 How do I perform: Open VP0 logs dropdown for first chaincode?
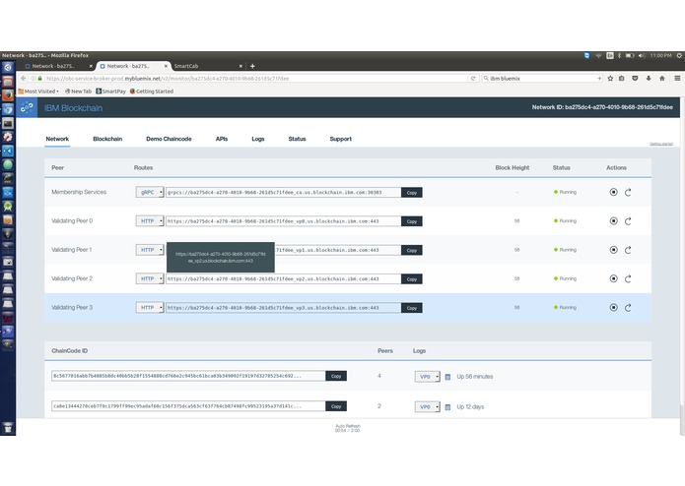pyautogui.click(x=427, y=377)
